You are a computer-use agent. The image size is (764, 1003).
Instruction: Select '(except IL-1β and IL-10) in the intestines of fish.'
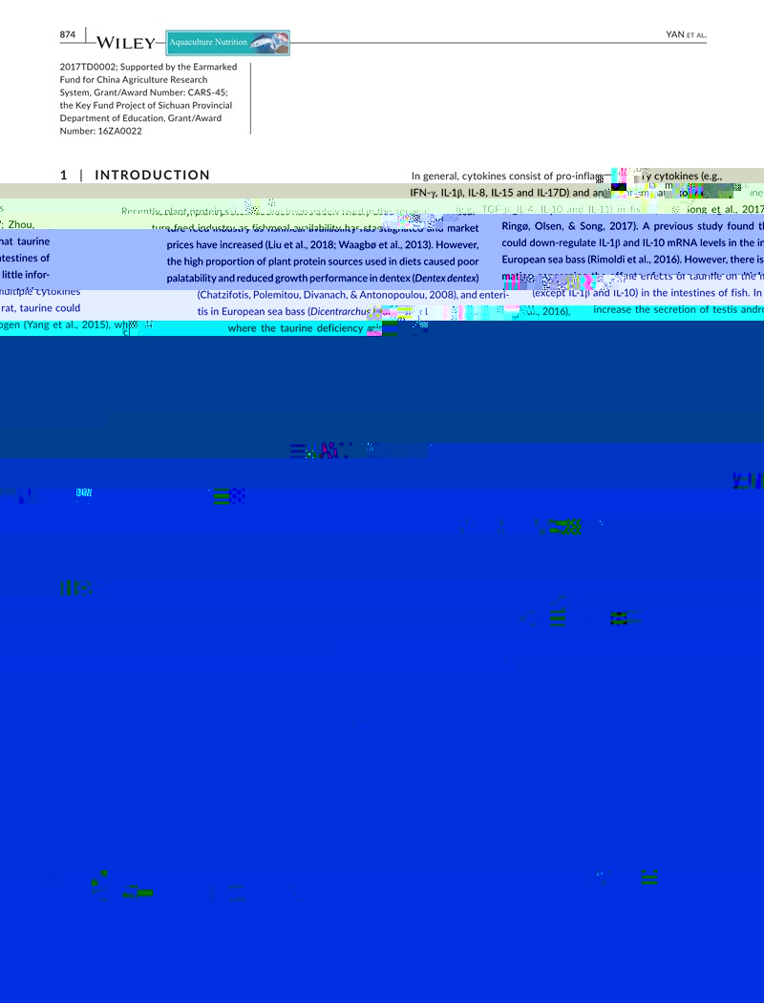[641, 292]
